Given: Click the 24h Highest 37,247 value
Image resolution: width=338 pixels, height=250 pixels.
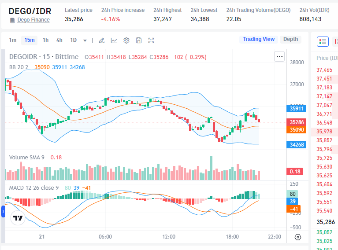Looking at the screenshot, I should tap(163, 19).
